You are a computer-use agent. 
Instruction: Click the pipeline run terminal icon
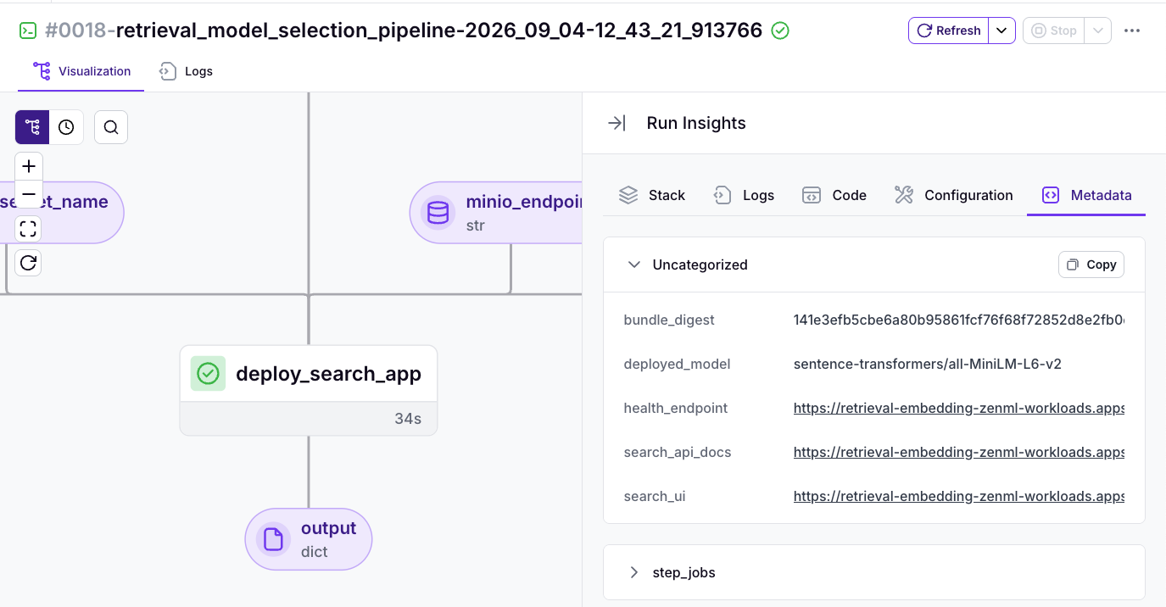[x=28, y=31]
